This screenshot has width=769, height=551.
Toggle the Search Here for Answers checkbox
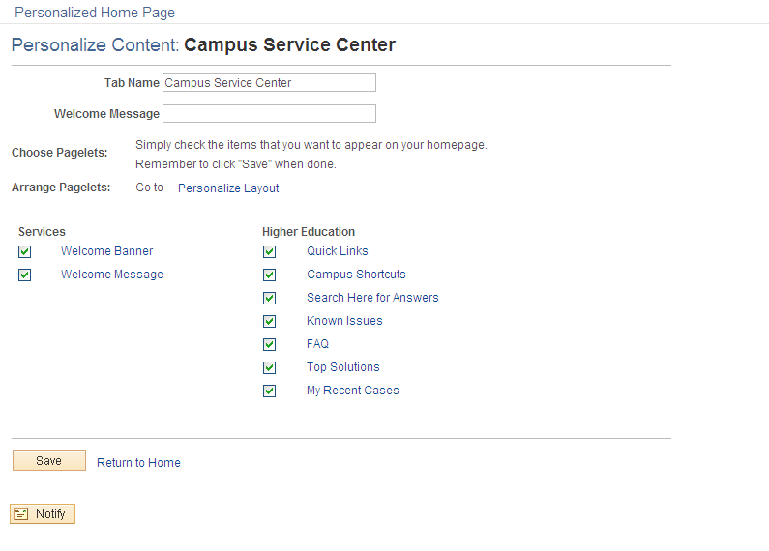click(x=269, y=298)
